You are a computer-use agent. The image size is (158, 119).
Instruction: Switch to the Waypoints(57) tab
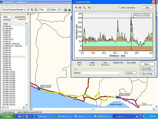[x=20, y=17]
